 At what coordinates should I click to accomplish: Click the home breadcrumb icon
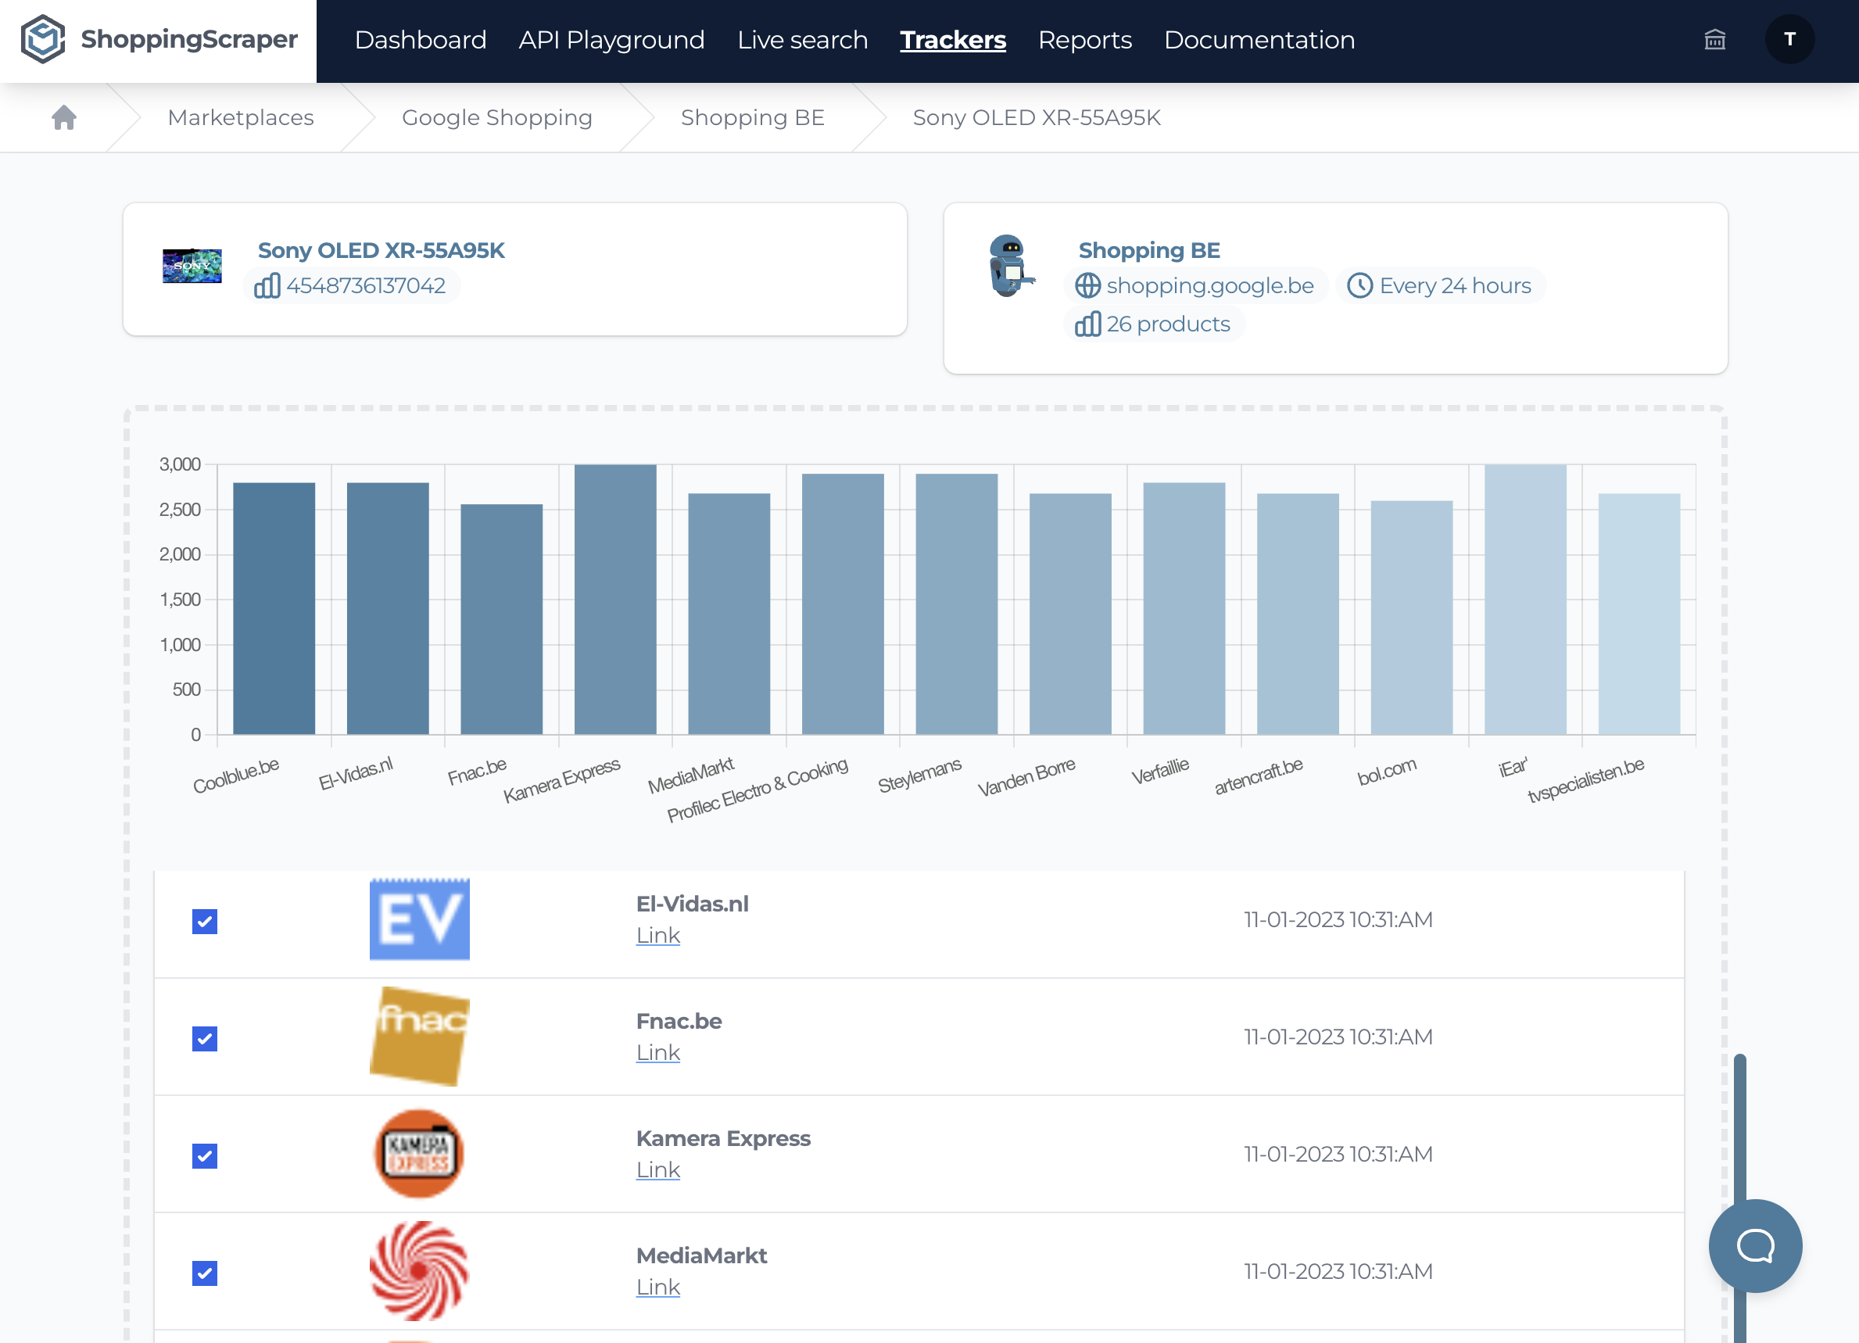click(x=64, y=118)
